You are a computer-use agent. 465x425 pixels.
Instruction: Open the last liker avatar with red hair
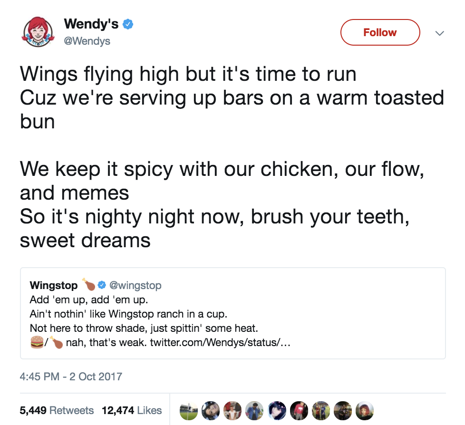point(365,411)
